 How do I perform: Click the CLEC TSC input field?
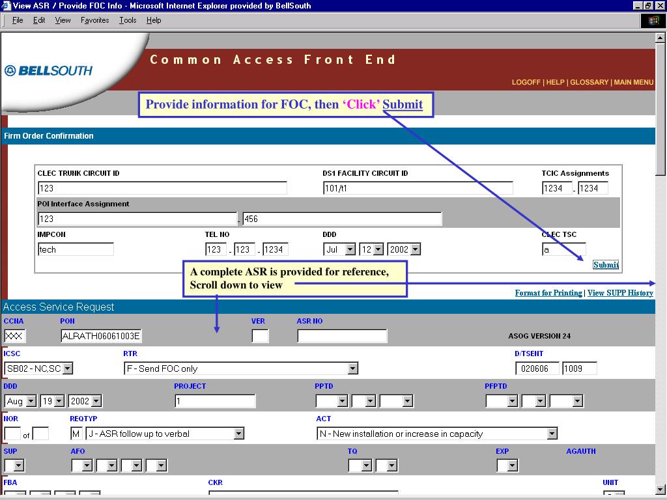tap(563, 249)
